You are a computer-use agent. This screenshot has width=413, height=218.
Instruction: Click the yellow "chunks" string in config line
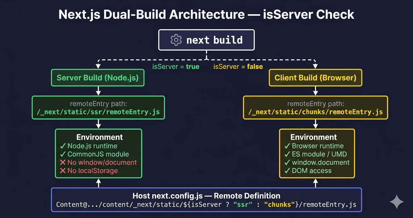click(280, 205)
